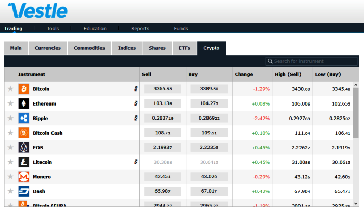Click Monero Sell price 42.451

pos(162,177)
